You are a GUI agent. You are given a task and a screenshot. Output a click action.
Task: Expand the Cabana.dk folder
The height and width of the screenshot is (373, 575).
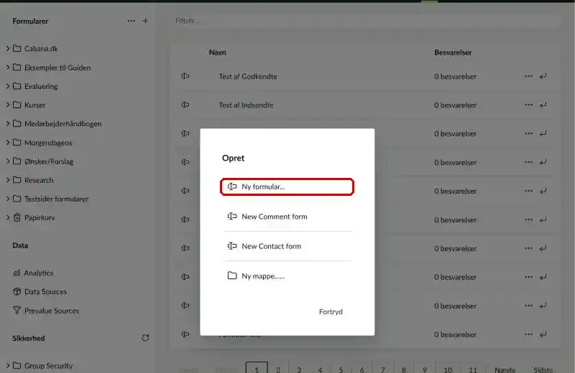pyautogui.click(x=8, y=48)
